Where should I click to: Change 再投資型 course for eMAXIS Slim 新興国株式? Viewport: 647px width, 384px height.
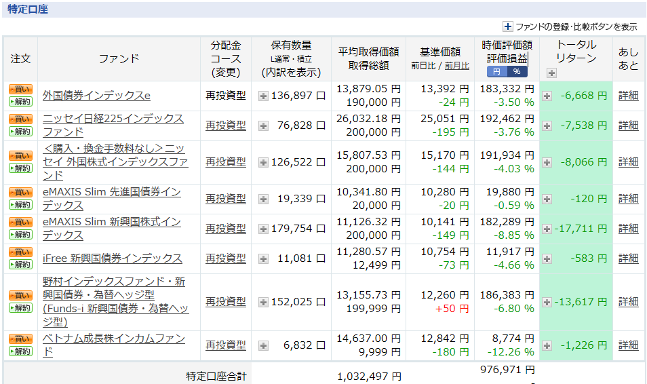(x=226, y=229)
